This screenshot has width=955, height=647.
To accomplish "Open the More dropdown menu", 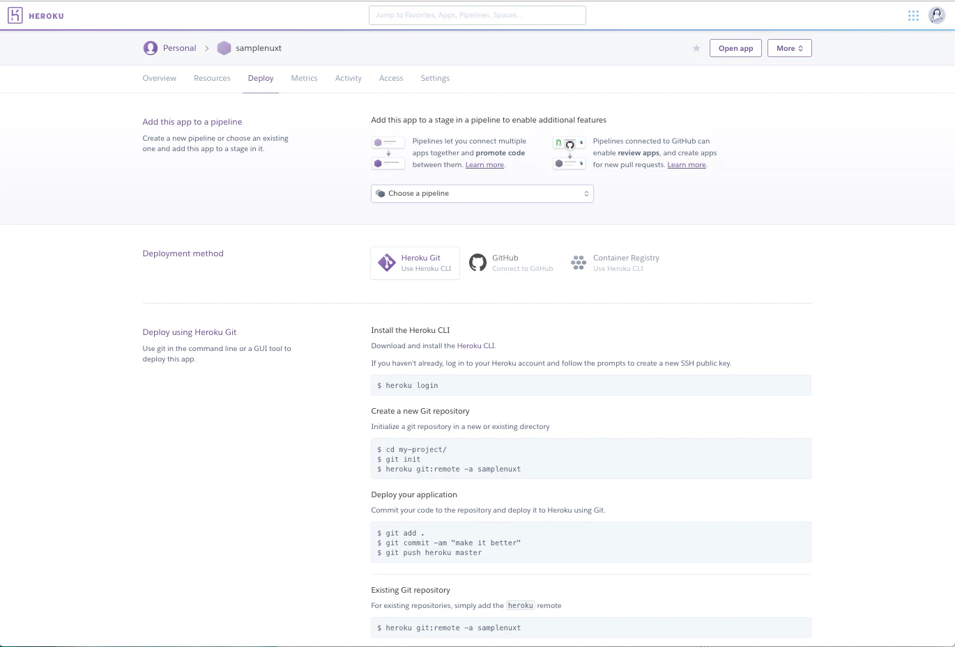I will point(790,48).
